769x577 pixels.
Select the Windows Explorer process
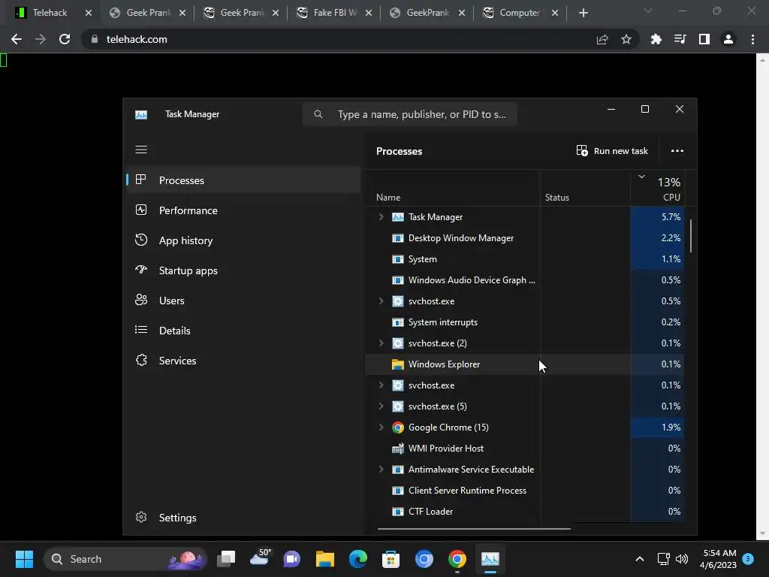click(525, 364)
